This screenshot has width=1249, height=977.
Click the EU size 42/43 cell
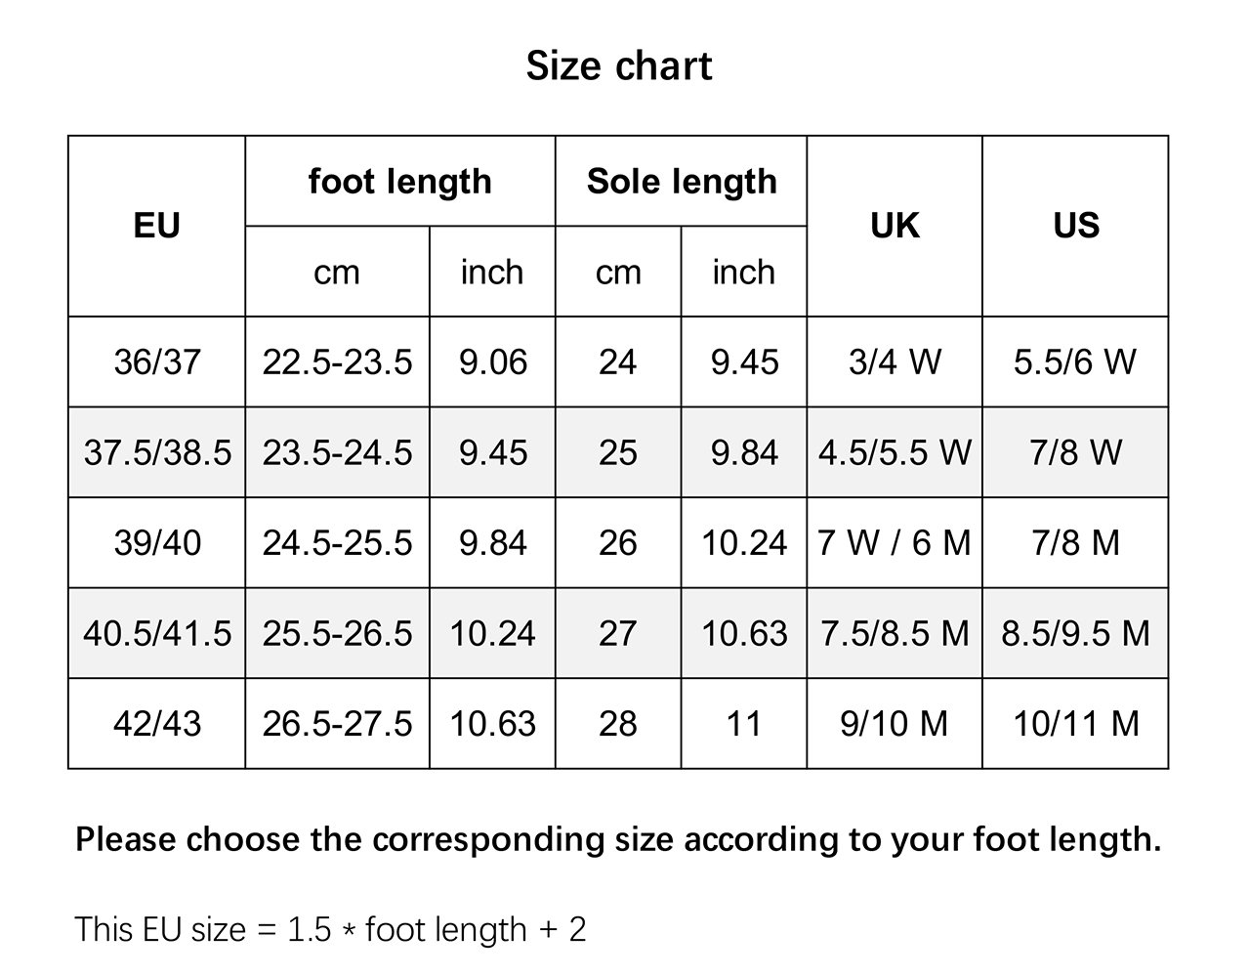coord(156,724)
